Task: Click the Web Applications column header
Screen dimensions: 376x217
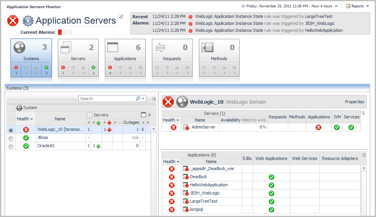Action: 271,158
